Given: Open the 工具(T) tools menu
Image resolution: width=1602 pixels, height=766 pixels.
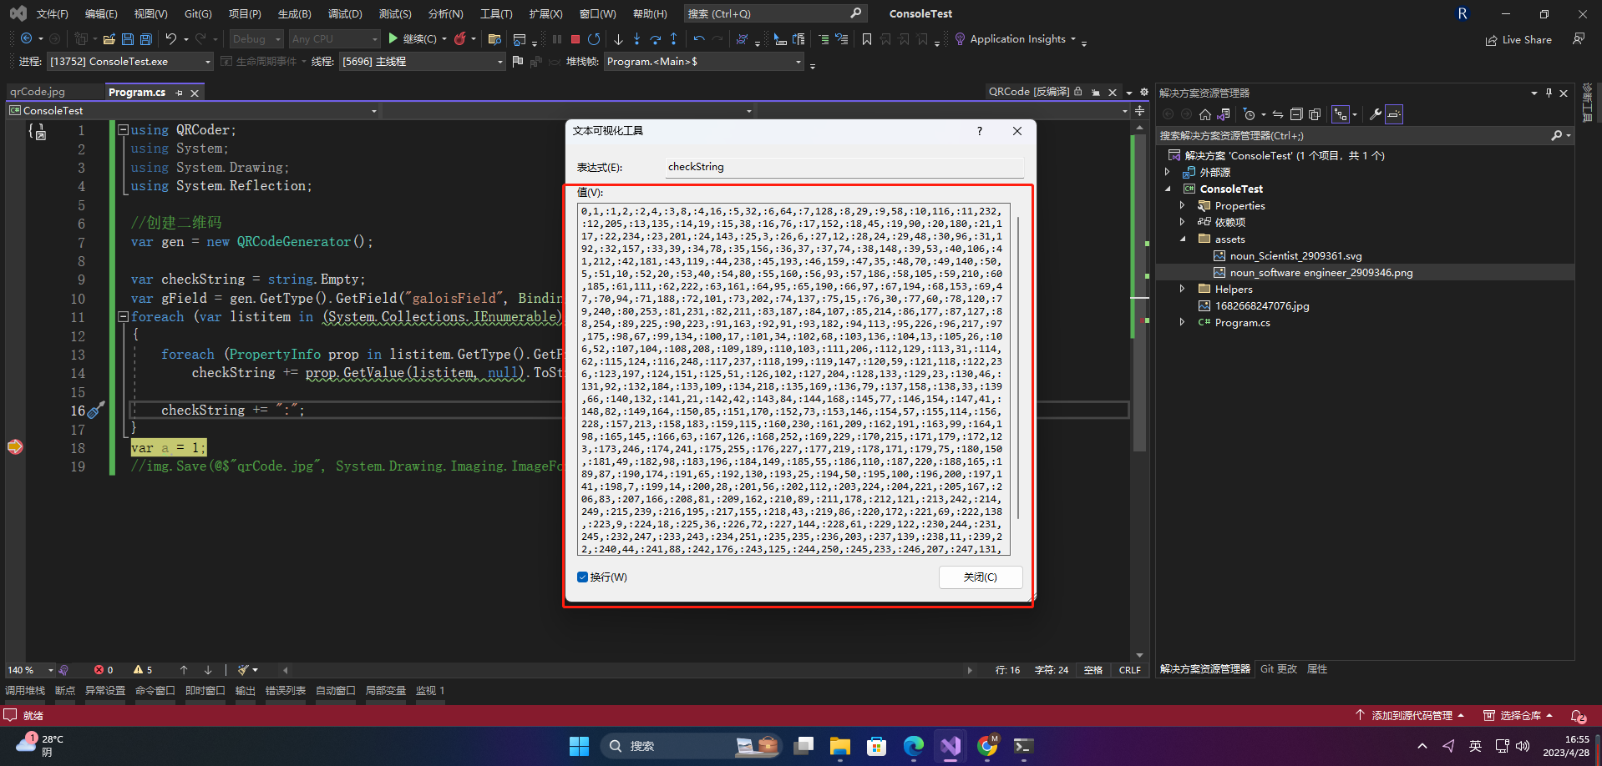Looking at the screenshot, I should 496,13.
